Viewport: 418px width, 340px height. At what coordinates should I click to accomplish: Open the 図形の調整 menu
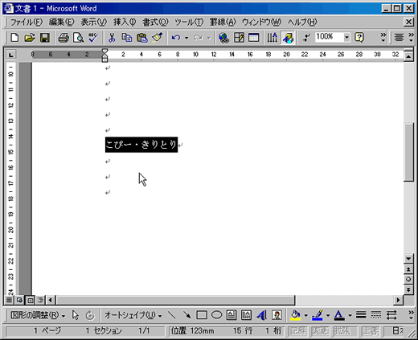tap(38, 315)
